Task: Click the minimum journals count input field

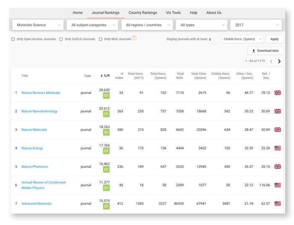Action: pos(213,39)
